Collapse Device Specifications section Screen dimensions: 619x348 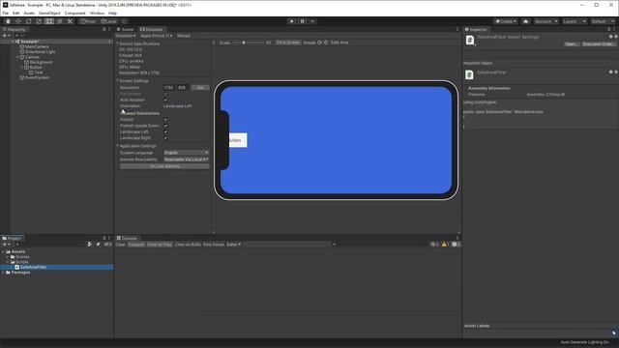pos(118,43)
